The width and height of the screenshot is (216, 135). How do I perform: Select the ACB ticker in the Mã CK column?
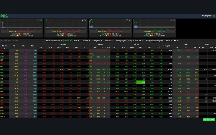click(2, 70)
